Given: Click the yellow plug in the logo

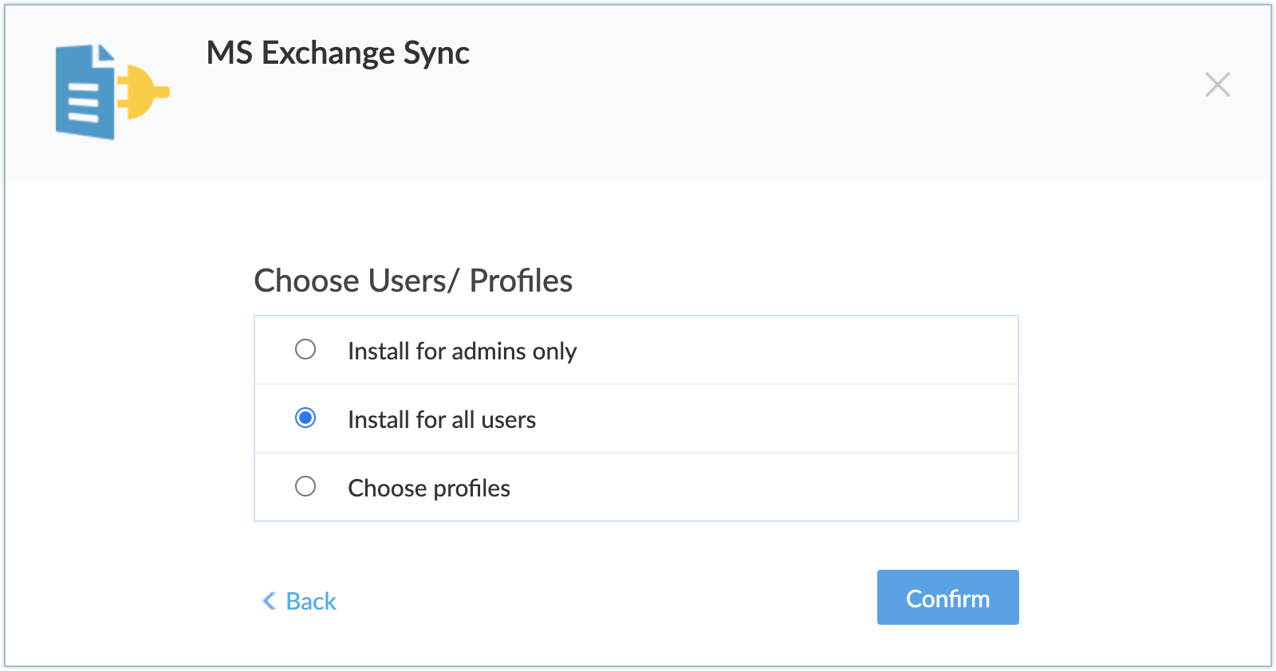Looking at the screenshot, I should pyautogui.click(x=144, y=92).
